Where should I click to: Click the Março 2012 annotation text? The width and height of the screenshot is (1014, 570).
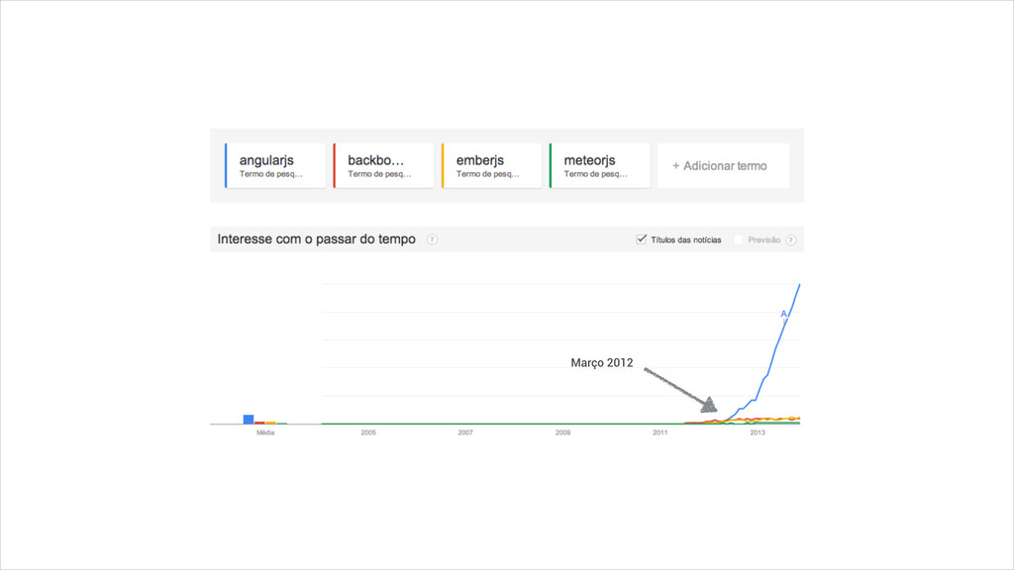pyautogui.click(x=601, y=363)
